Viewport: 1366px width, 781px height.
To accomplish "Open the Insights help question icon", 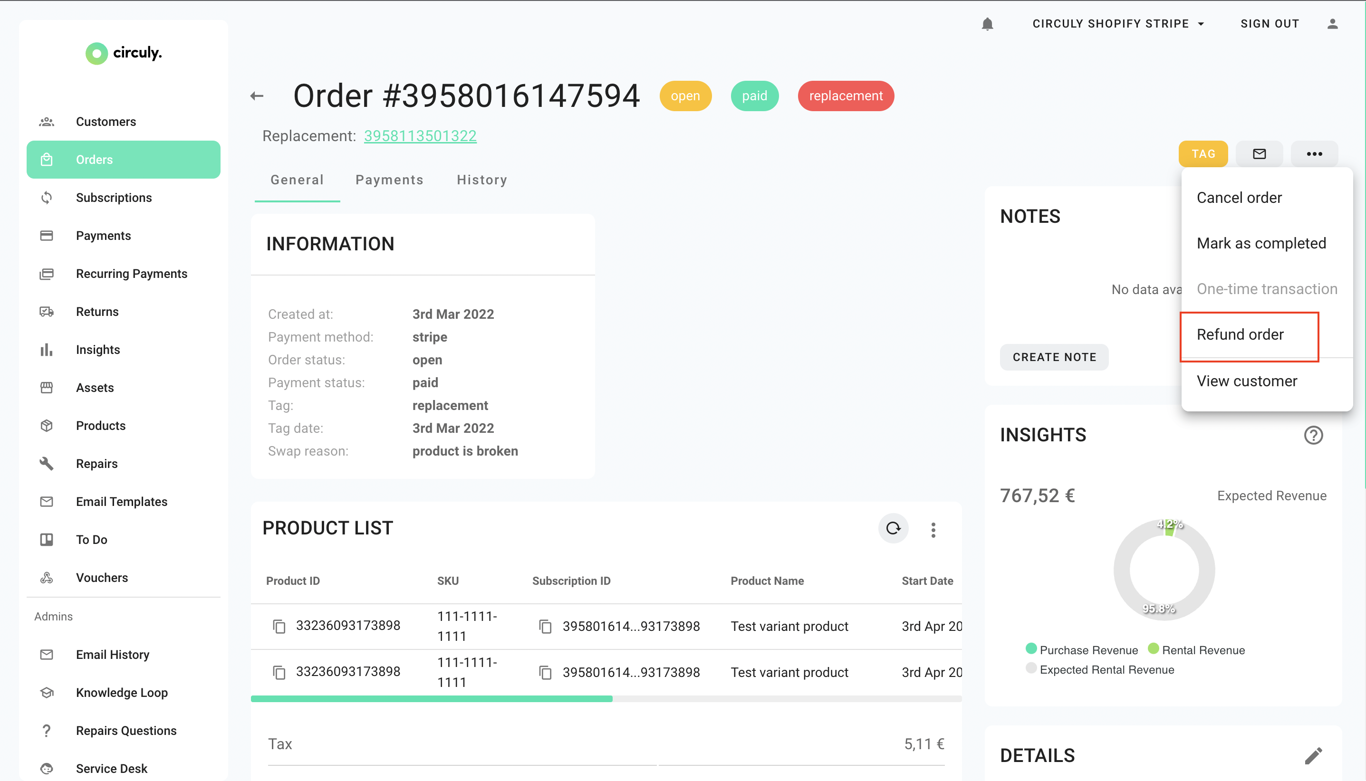I will [x=1313, y=435].
